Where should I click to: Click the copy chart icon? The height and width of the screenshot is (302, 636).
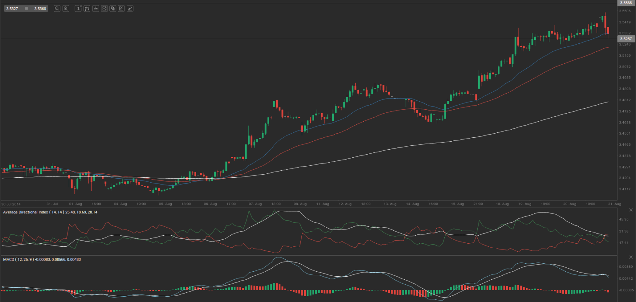113,8
